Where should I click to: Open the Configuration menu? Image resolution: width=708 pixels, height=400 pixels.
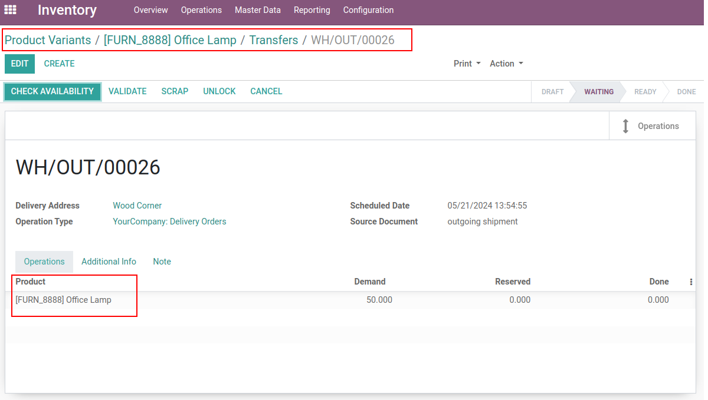point(368,10)
